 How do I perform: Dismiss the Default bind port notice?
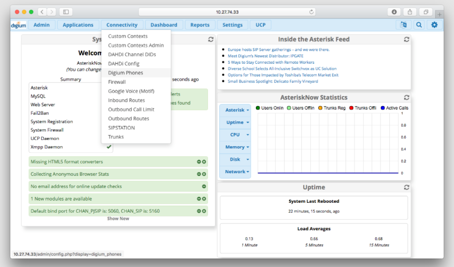(204, 211)
